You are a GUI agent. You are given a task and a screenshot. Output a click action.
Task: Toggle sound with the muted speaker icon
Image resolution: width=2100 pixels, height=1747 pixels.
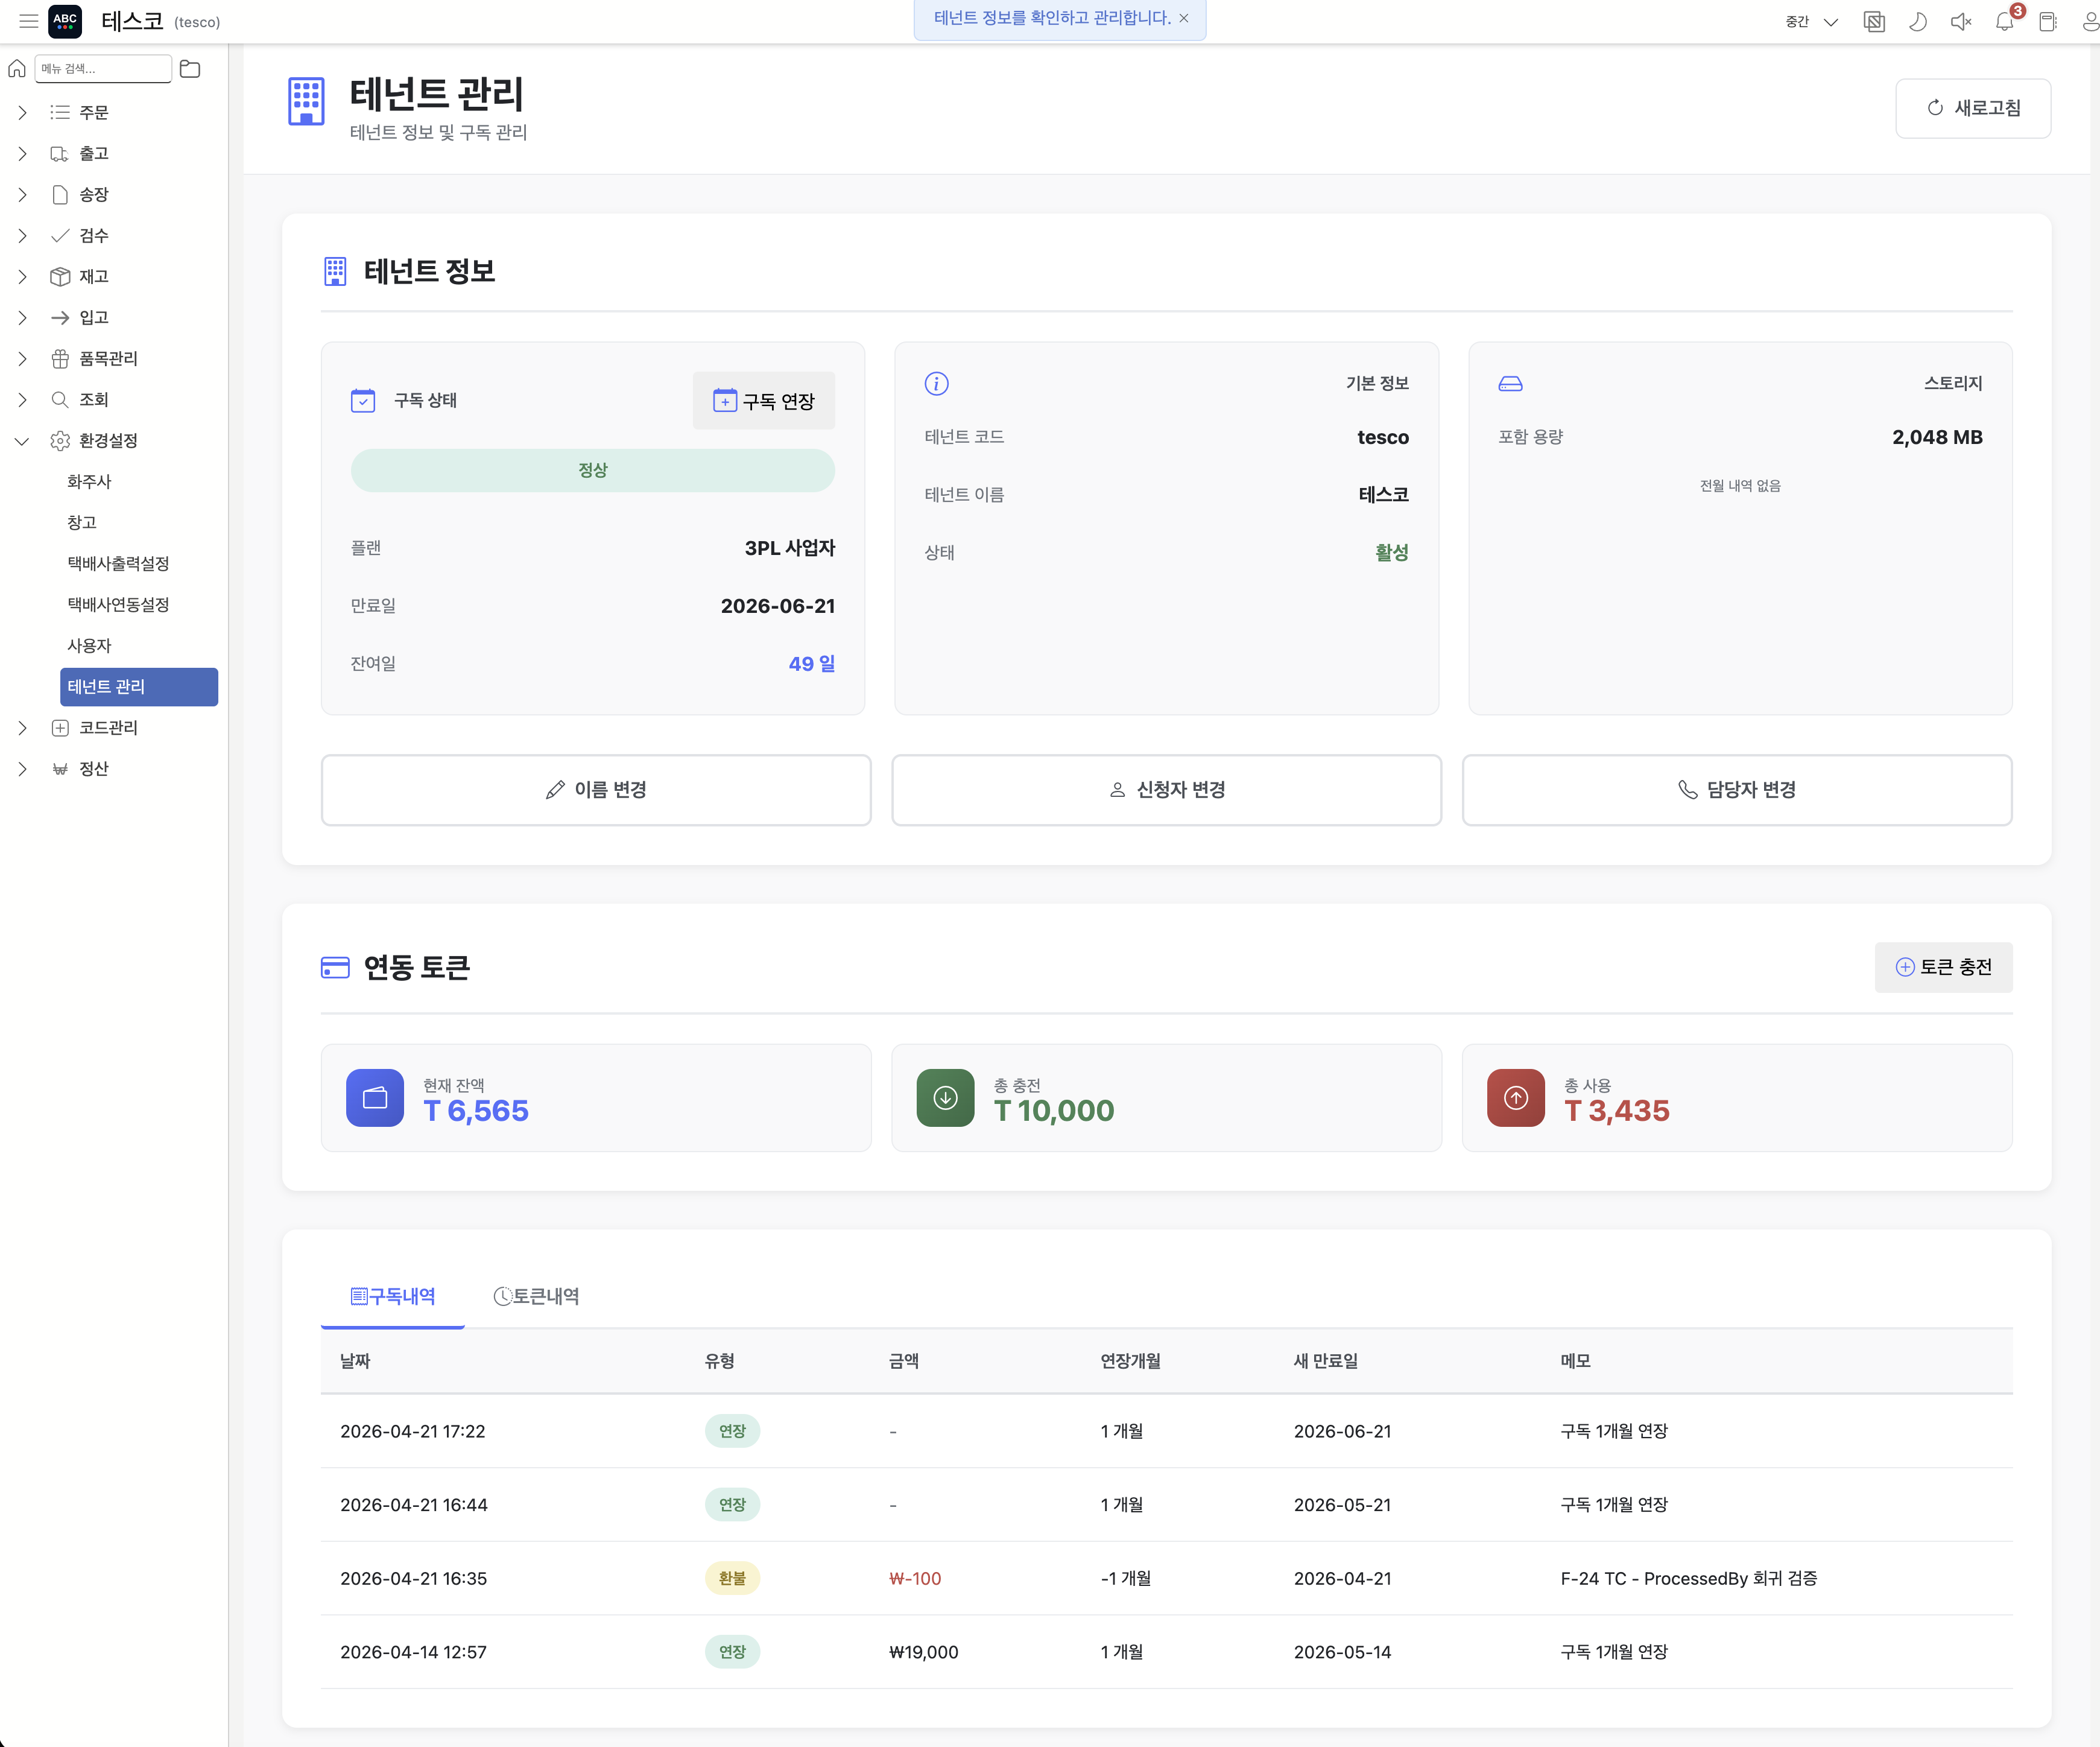[x=1960, y=22]
